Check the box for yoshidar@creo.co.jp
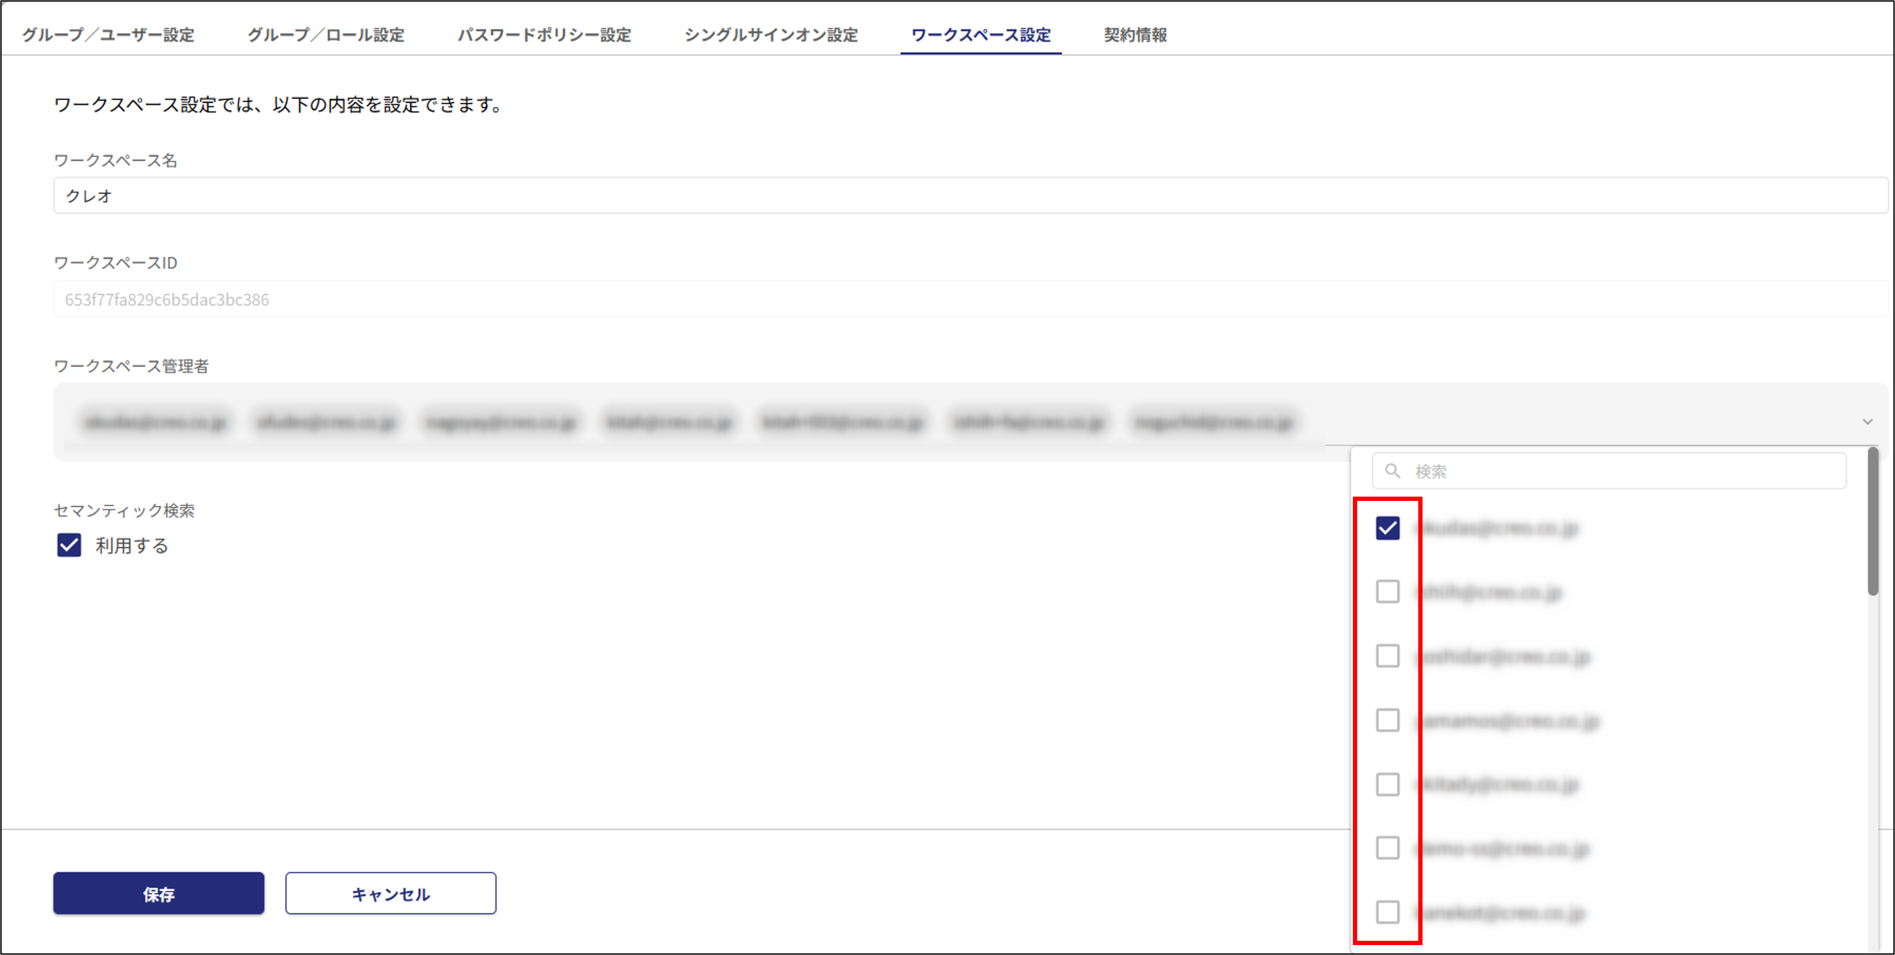Image resolution: width=1895 pixels, height=955 pixels. 1387,656
